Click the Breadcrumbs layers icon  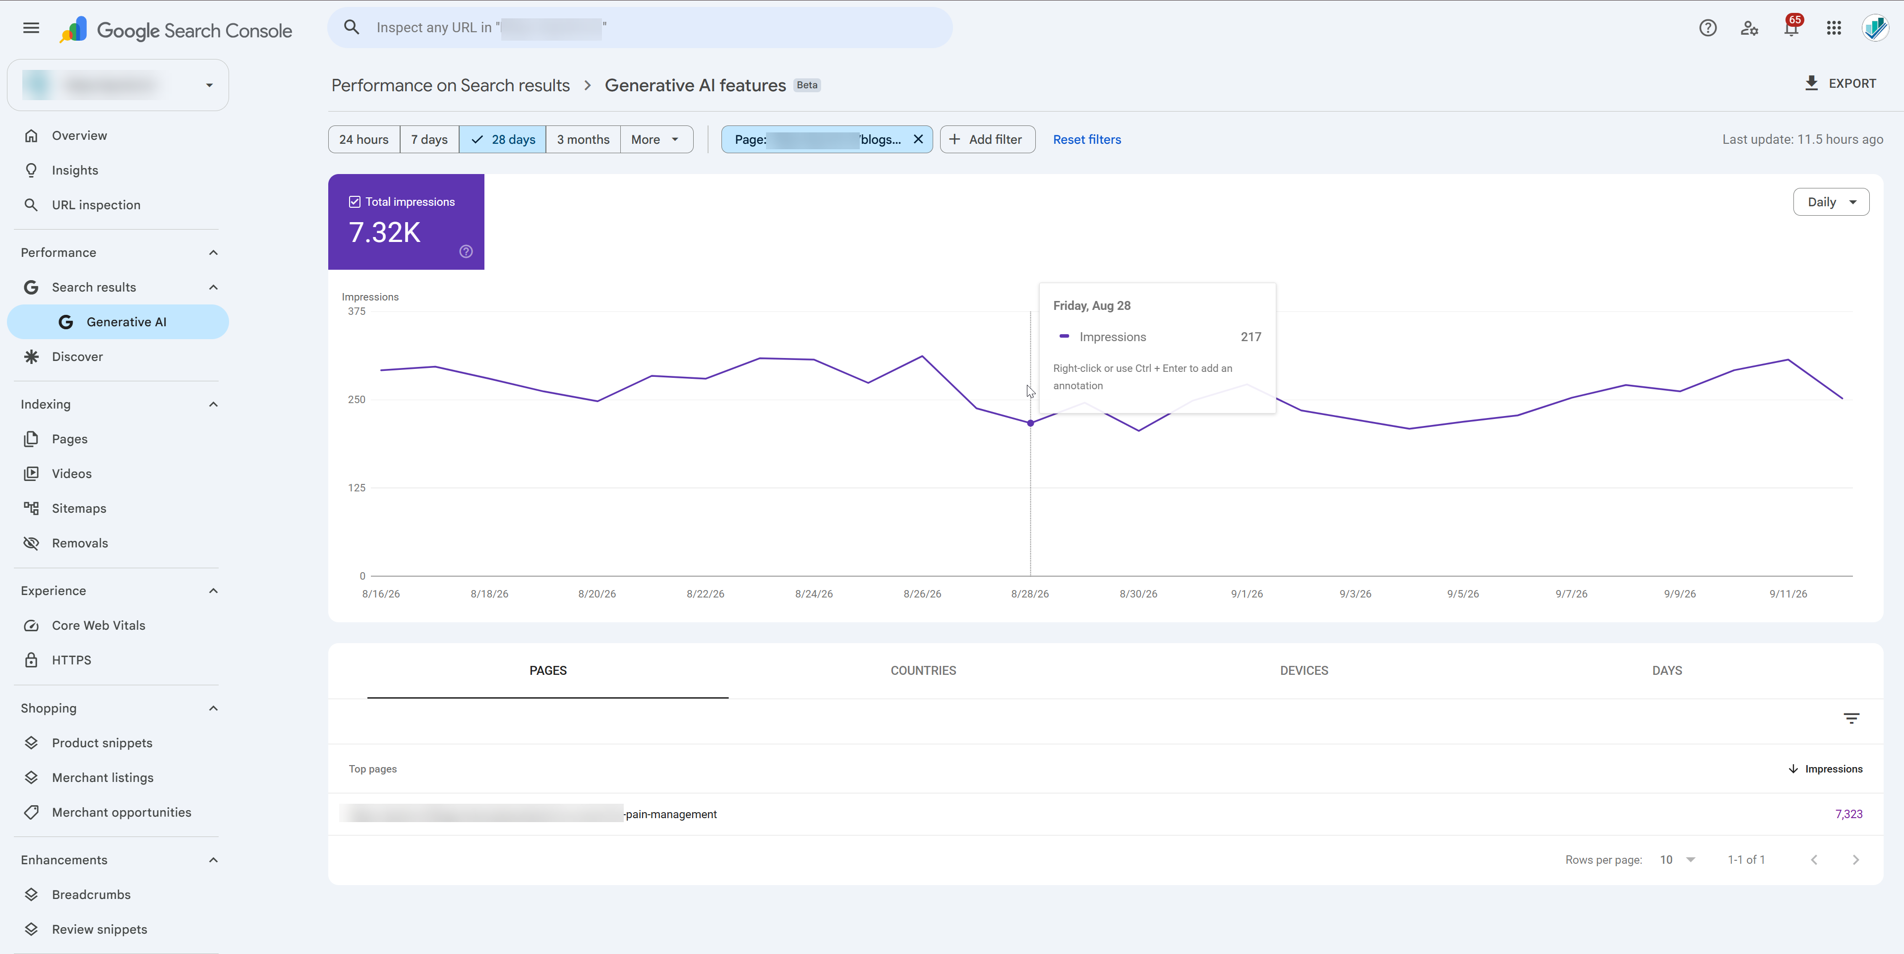31,894
